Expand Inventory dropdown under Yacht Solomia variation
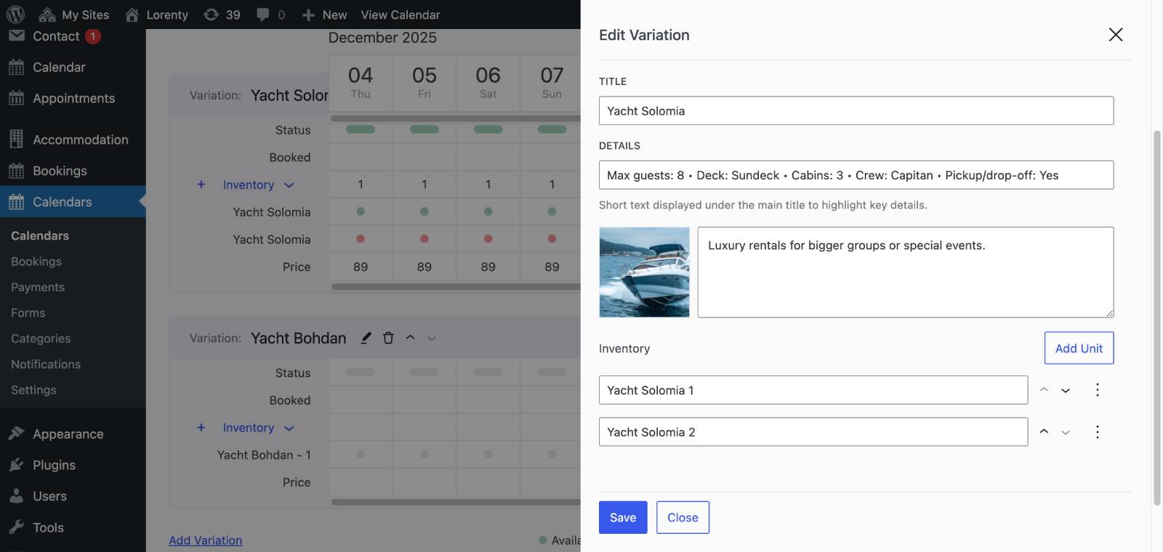 click(x=289, y=185)
